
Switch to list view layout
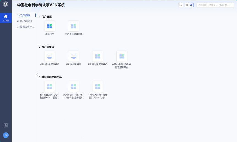coord(187,5)
